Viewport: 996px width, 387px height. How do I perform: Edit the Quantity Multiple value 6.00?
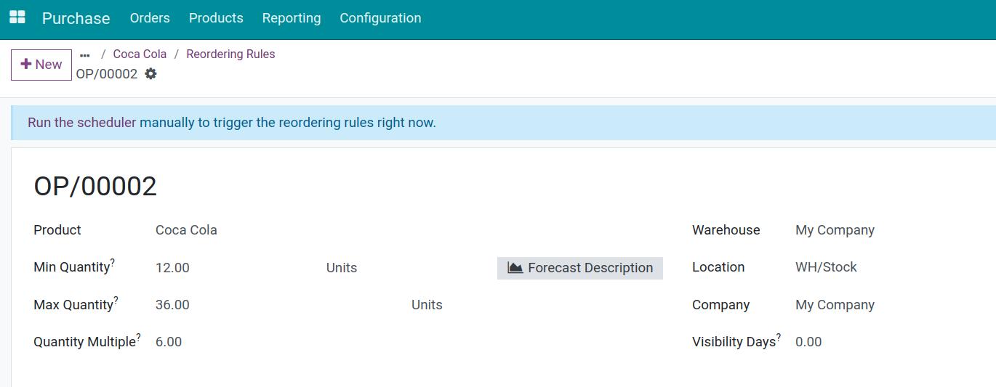click(x=169, y=342)
